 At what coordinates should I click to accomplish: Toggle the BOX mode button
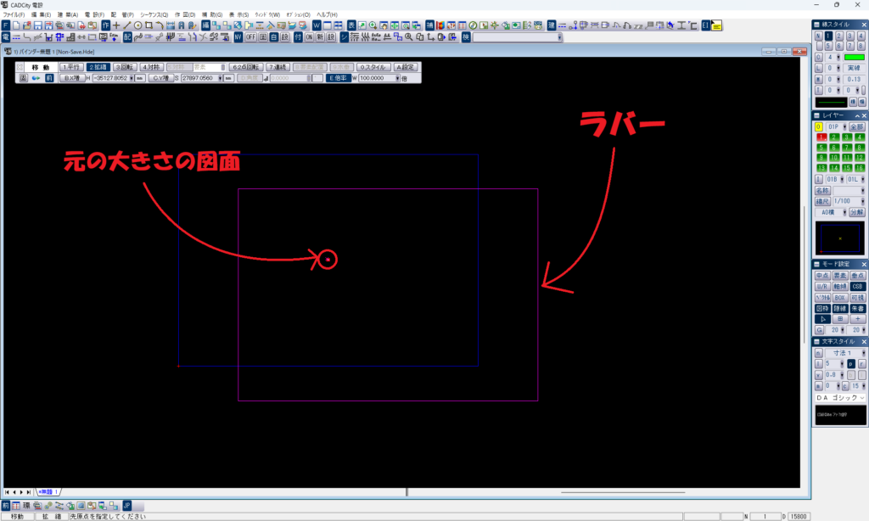pos(839,298)
